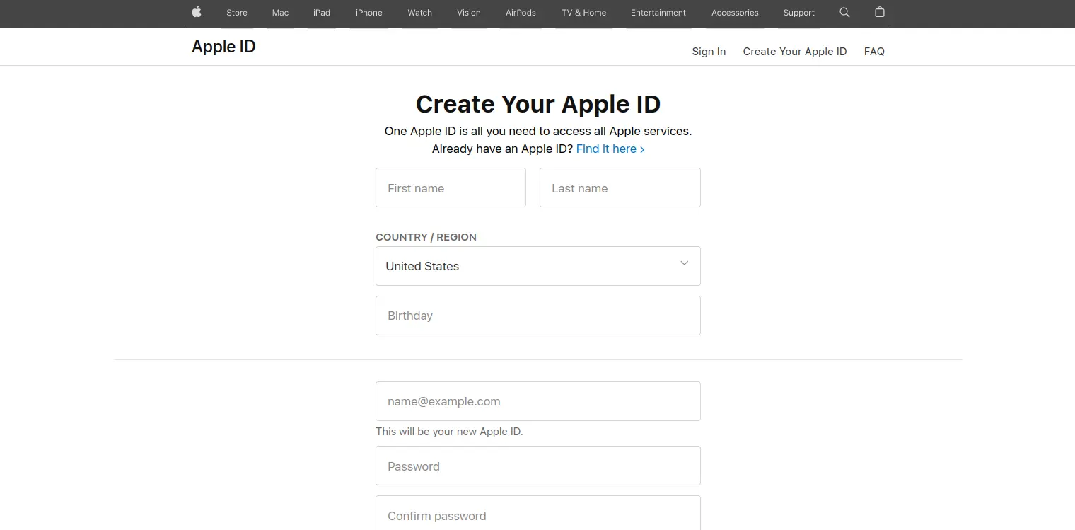Select Vision in the navigation bar
The height and width of the screenshot is (530, 1075).
click(469, 13)
